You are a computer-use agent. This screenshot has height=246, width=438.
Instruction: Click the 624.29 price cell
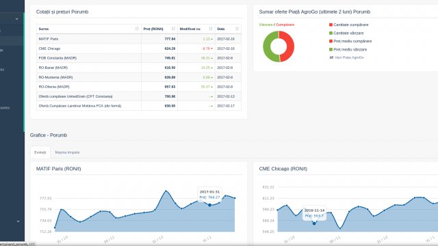coord(159,49)
